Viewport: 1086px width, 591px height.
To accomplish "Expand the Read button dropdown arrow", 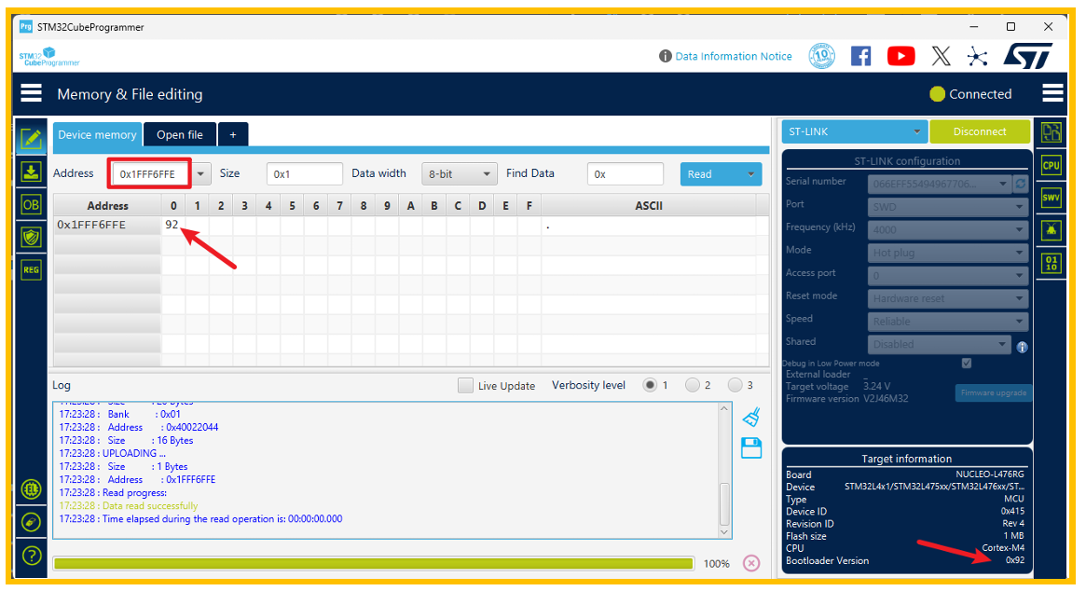I will pos(750,174).
